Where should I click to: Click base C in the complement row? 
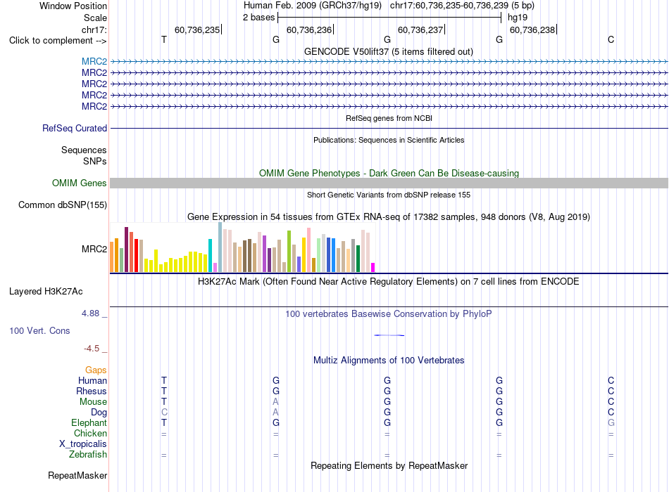click(x=611, y=39)
